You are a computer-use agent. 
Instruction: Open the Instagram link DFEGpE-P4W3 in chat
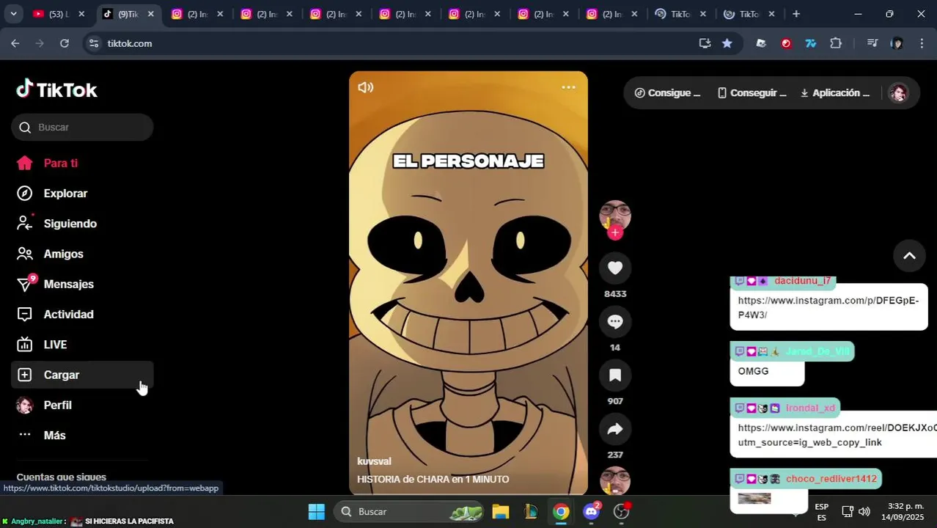pyautogui.click(x=828, y=307)
